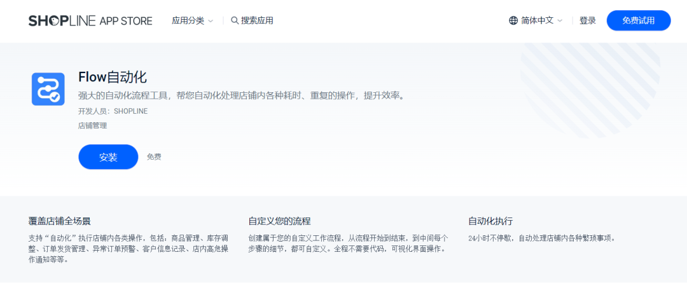The height and width of the screenshot is (283, 687).
Task: Click the 免费 price label
Action: point(154,157)
